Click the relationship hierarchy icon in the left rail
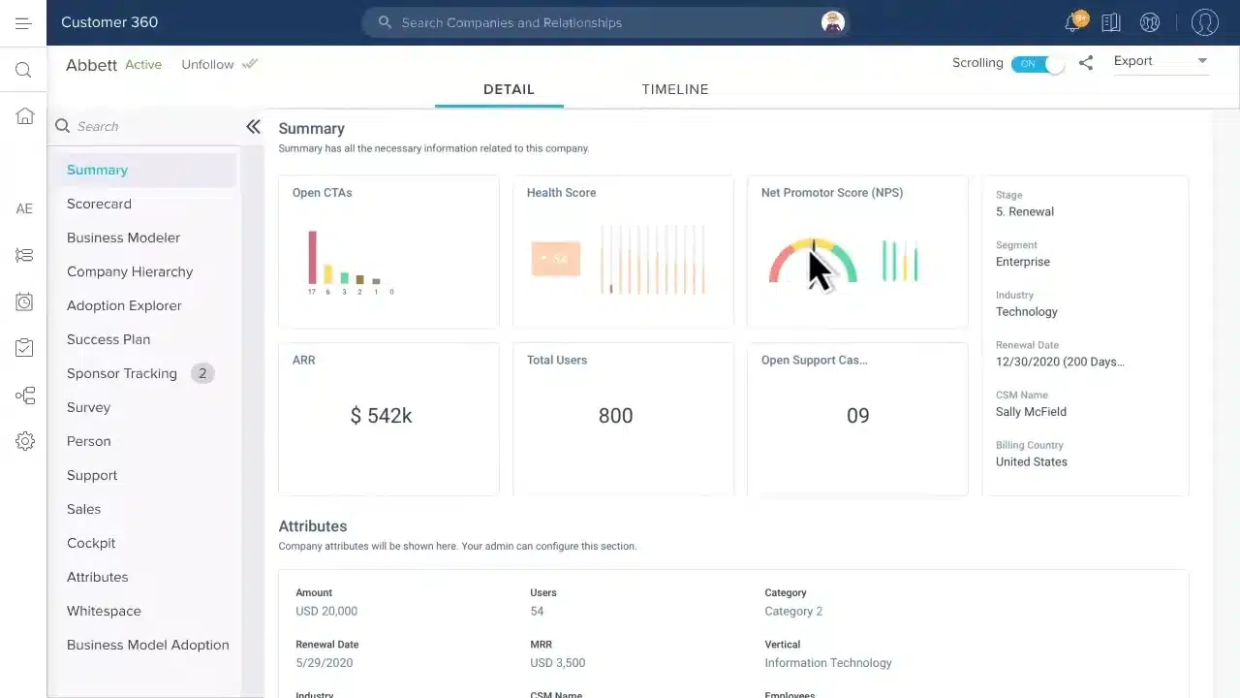The width and height of the screenshot is (1240, 698). tap(23, 395)
